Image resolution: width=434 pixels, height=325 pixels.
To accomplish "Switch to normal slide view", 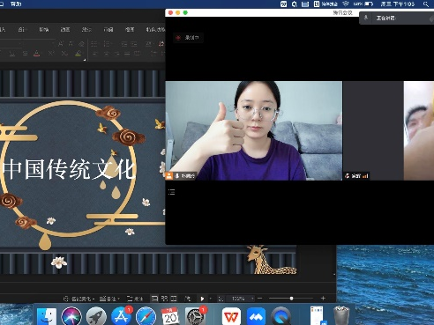I will pyautogui.click(x=154, y=299).
